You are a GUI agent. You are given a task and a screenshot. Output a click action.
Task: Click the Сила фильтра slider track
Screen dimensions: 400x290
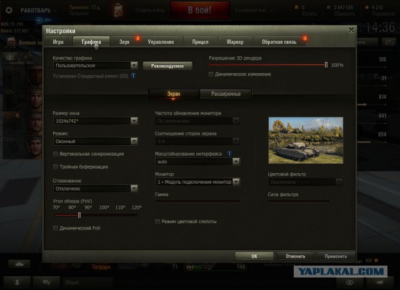click(299, 201)
